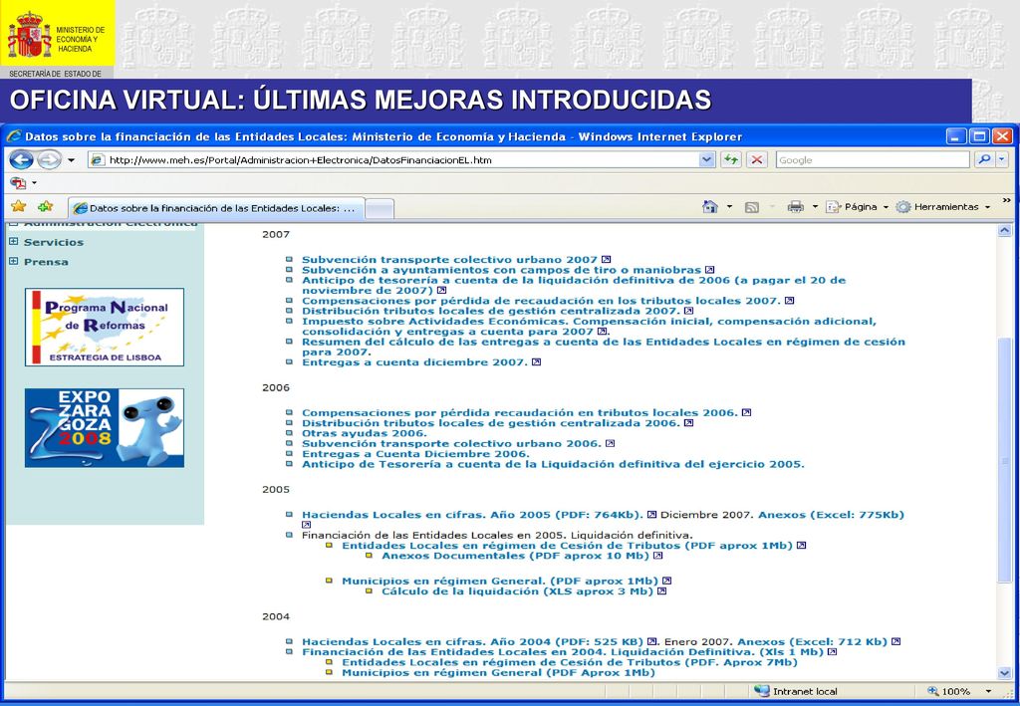Click the scrollbar up arrow
1020x706 pixels.
pos(1004,230)
